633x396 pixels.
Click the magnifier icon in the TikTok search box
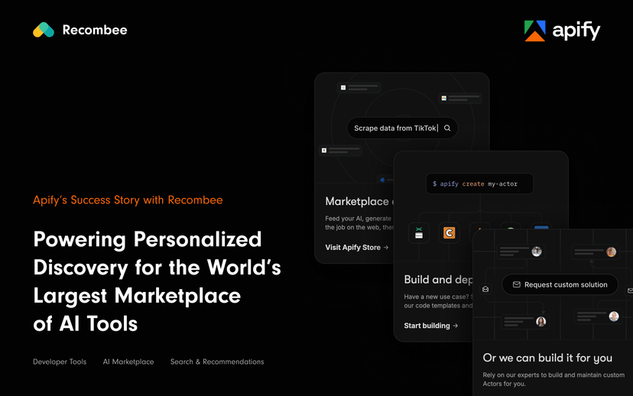447,128
